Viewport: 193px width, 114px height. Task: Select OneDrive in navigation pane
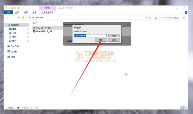point(15,46)
